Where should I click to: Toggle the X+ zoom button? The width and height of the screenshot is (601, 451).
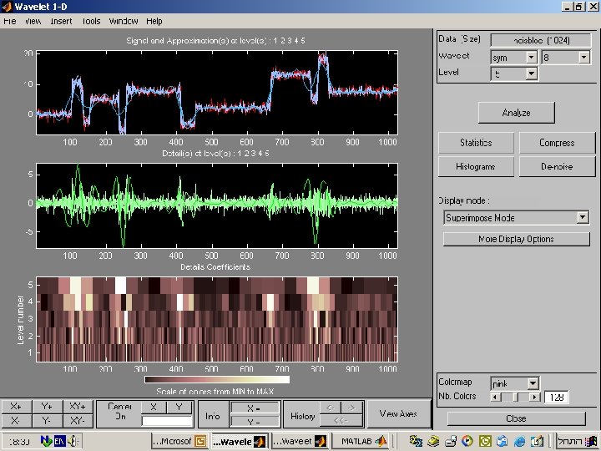tap(16, 407)
